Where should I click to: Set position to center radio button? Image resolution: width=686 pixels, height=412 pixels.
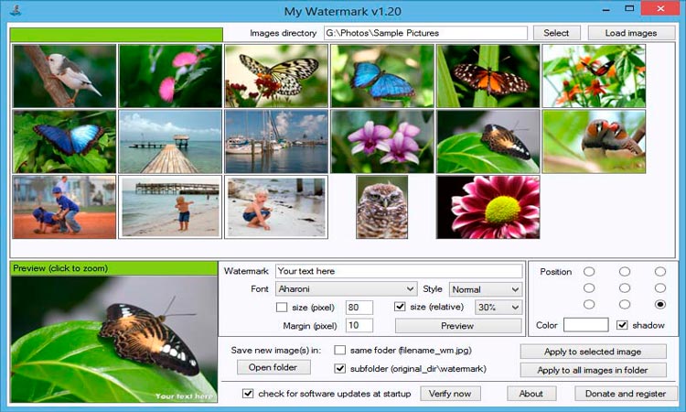(x=625, y=288)
